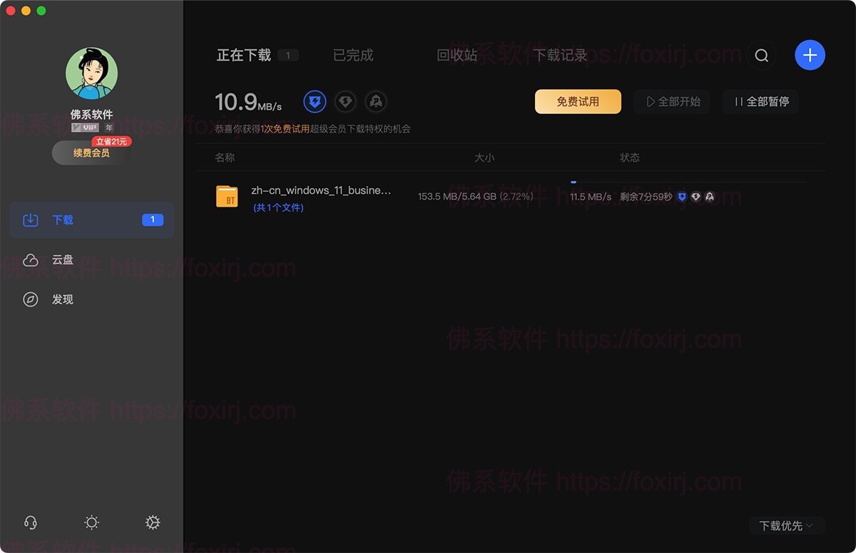The width and height of the screenshot is (856, 553).
Task: Click the super member speed-up icon next to acceleration
Action: pos(345,101)
